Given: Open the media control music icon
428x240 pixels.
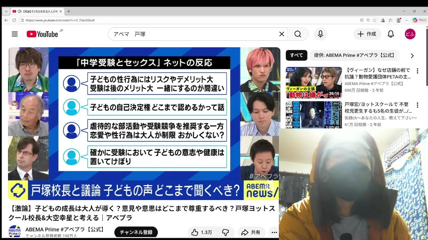Looking at the screenshot, I should [x=383, y=20].
